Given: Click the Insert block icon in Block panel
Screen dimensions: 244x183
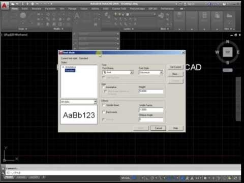Looking at the screenshot, I should 161,16.
